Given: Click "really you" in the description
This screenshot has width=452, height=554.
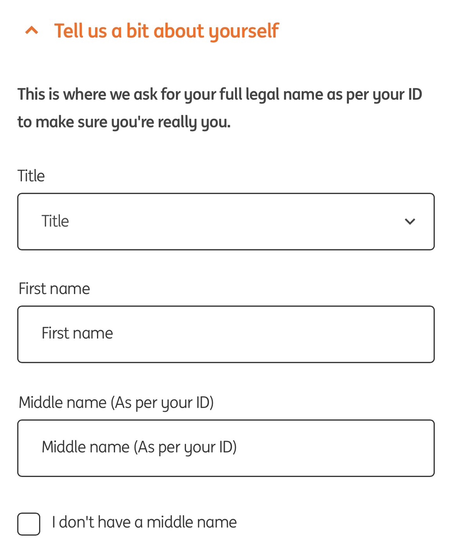Looking at the screenshot, I should click(194, 122).
